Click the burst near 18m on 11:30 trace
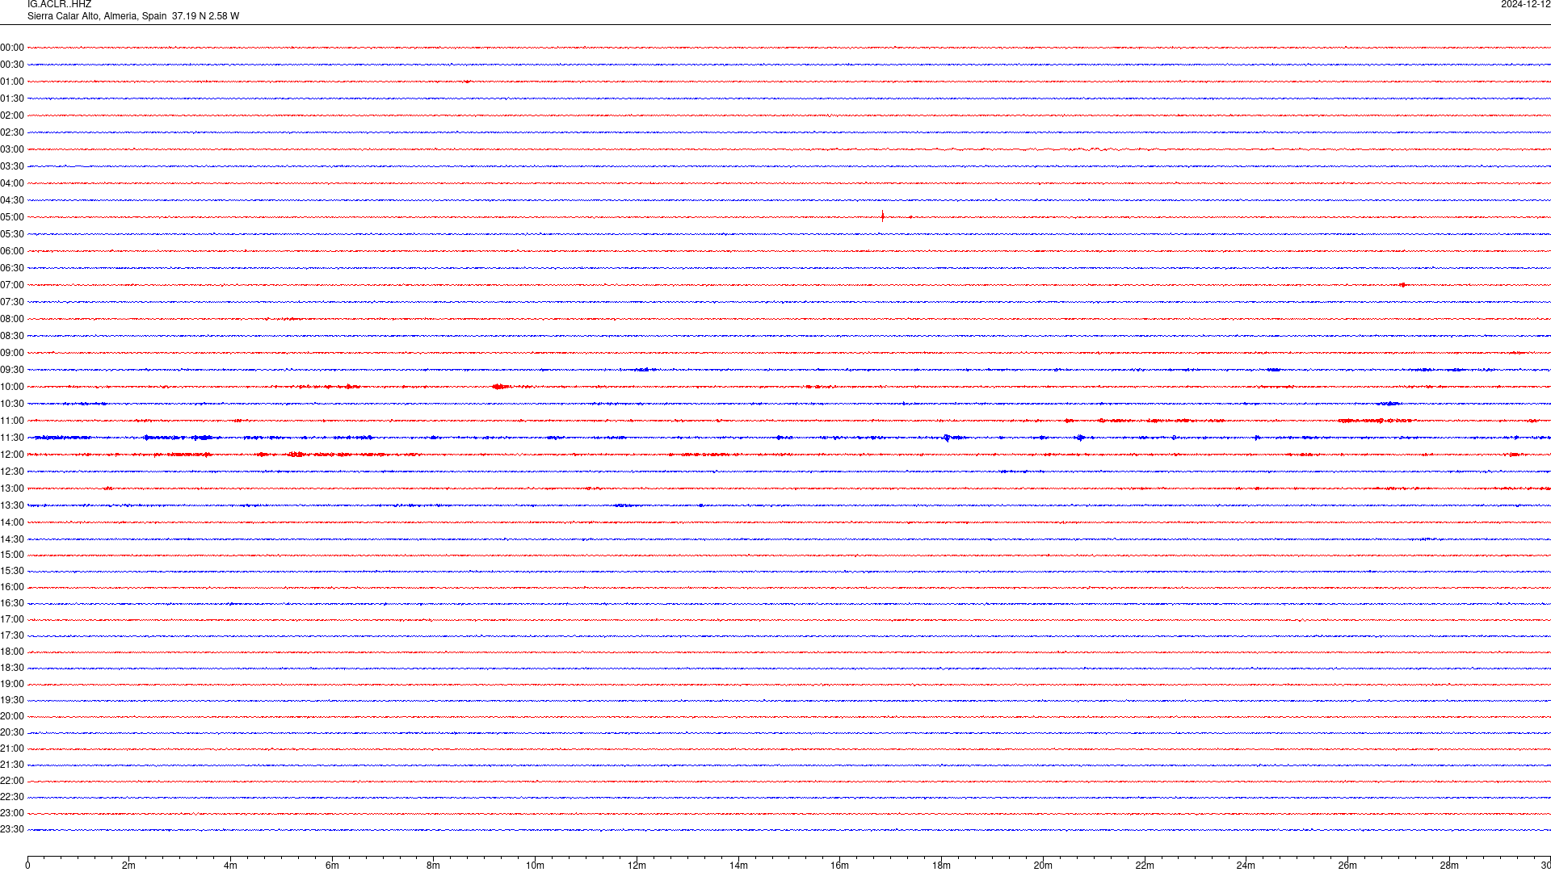 (x=949, y=438)
